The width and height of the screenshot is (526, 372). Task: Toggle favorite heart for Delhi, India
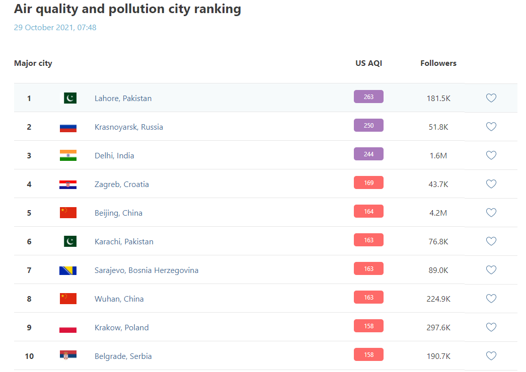(491, 155)
